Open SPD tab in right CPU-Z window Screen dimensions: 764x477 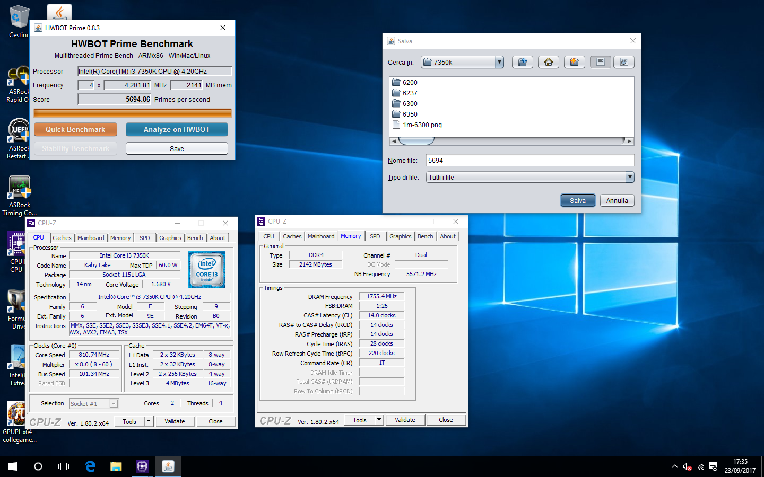tap(375, 236)
